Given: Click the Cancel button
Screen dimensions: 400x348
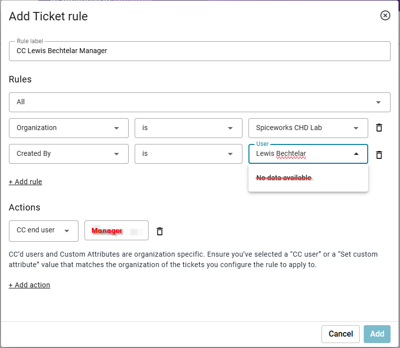Looking at the screenshot, I should pyautogui.click(x=340, y=334).
